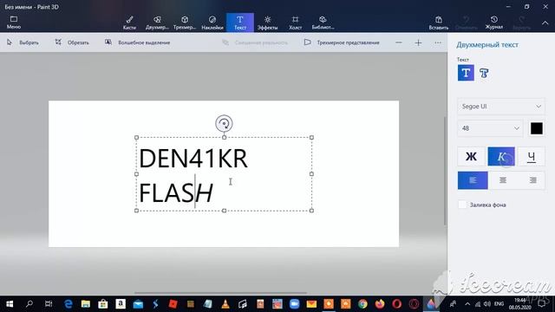This screenshot has height=312, width=555.
Task: Open the Двухмерные фигуры 2D shapes tool
Action: coord(157,23)
